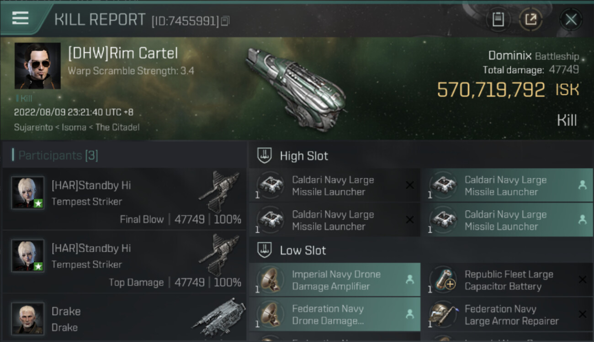Image resolution: width=594 pixels, height=342 pixels.
Task: Share the kill report externally
Action: coord(531,20)
